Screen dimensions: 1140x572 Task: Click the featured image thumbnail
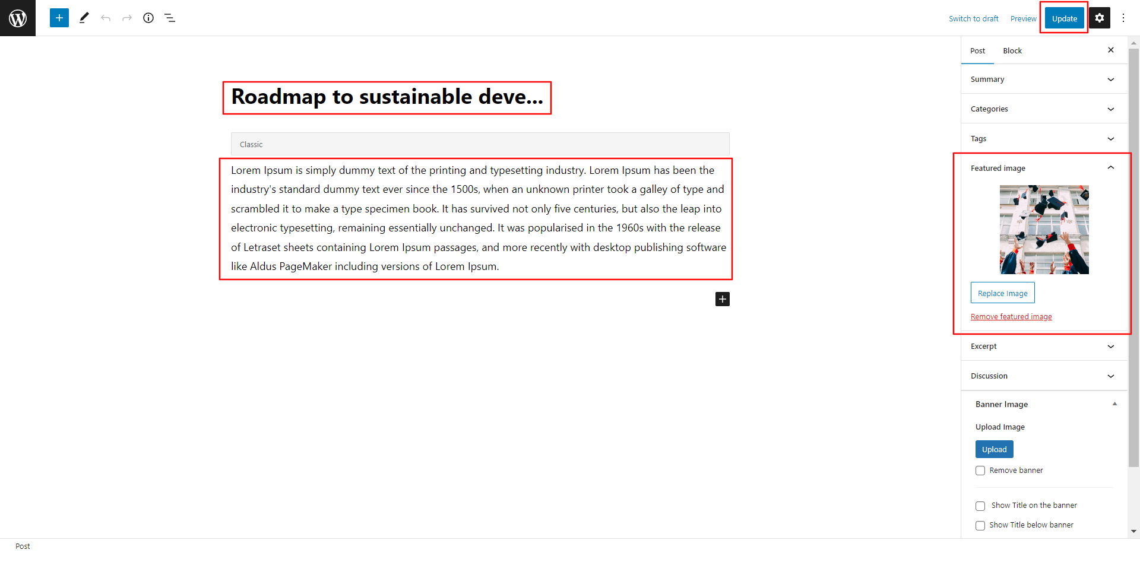coord(1044,230)
